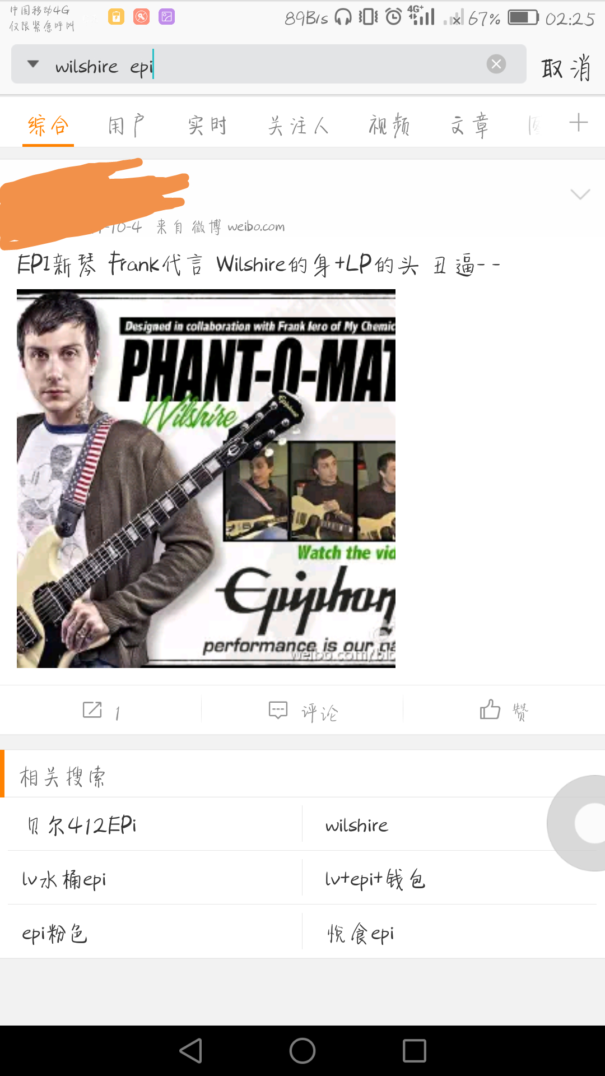This screenshot has width=605, height=1076.
Task: Expand post options chevron
Action: click(x=580, y=194)
